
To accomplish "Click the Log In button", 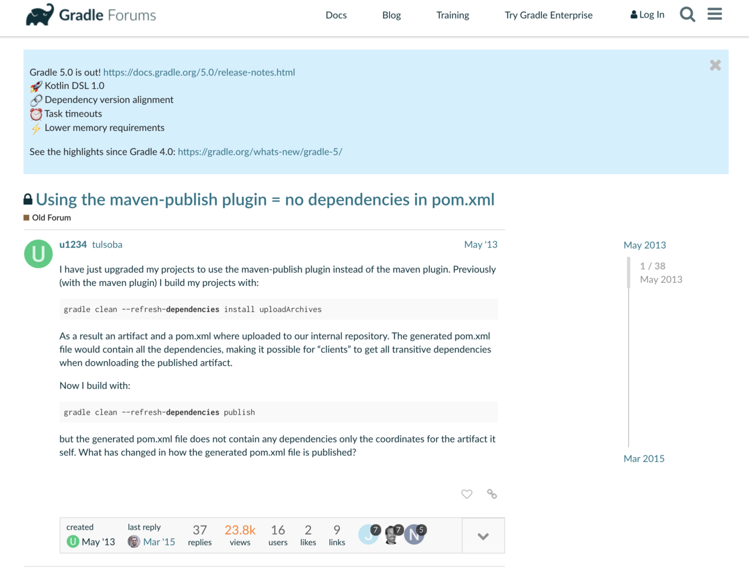I will click(x=647, y=15).
